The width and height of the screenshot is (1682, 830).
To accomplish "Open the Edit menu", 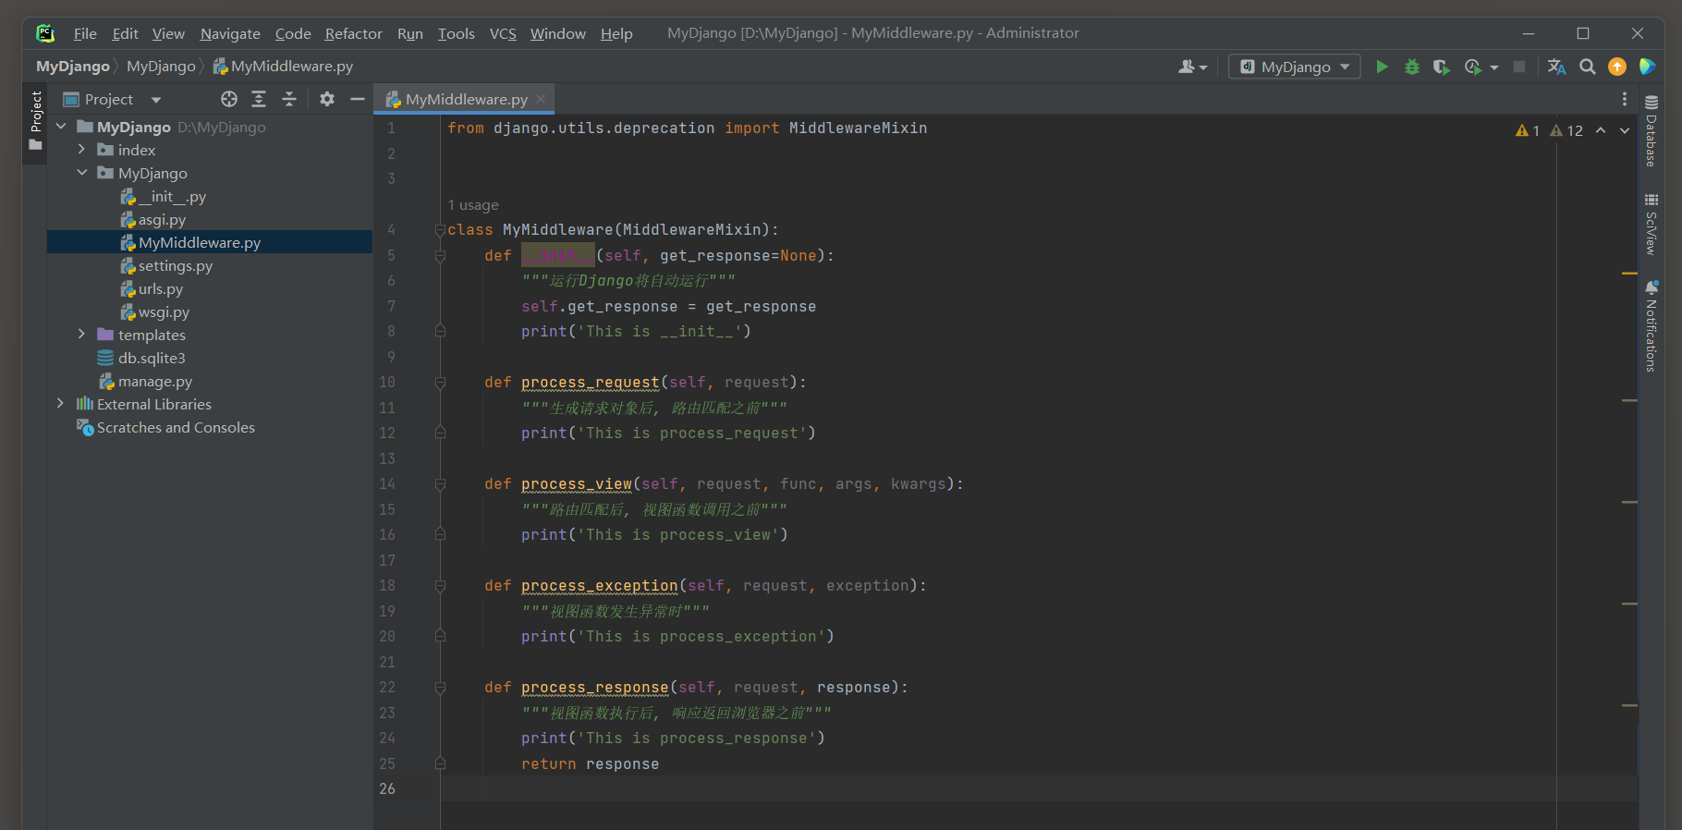I will [x=125, y=33].
